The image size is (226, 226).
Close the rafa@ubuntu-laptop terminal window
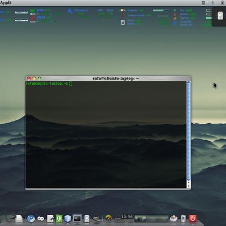[29, 78]
